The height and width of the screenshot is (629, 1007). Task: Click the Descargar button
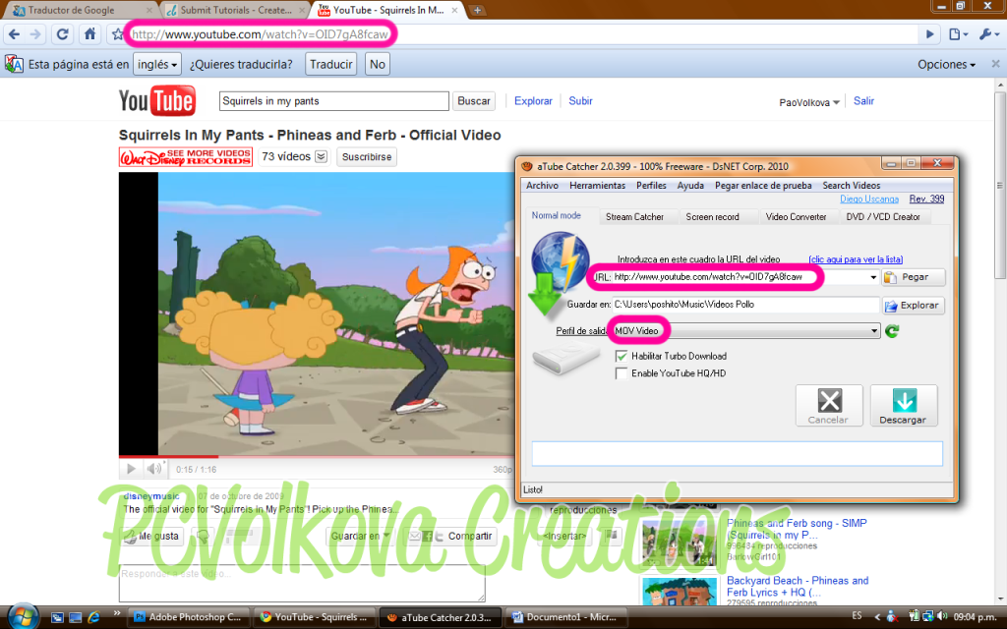[903, 406]
